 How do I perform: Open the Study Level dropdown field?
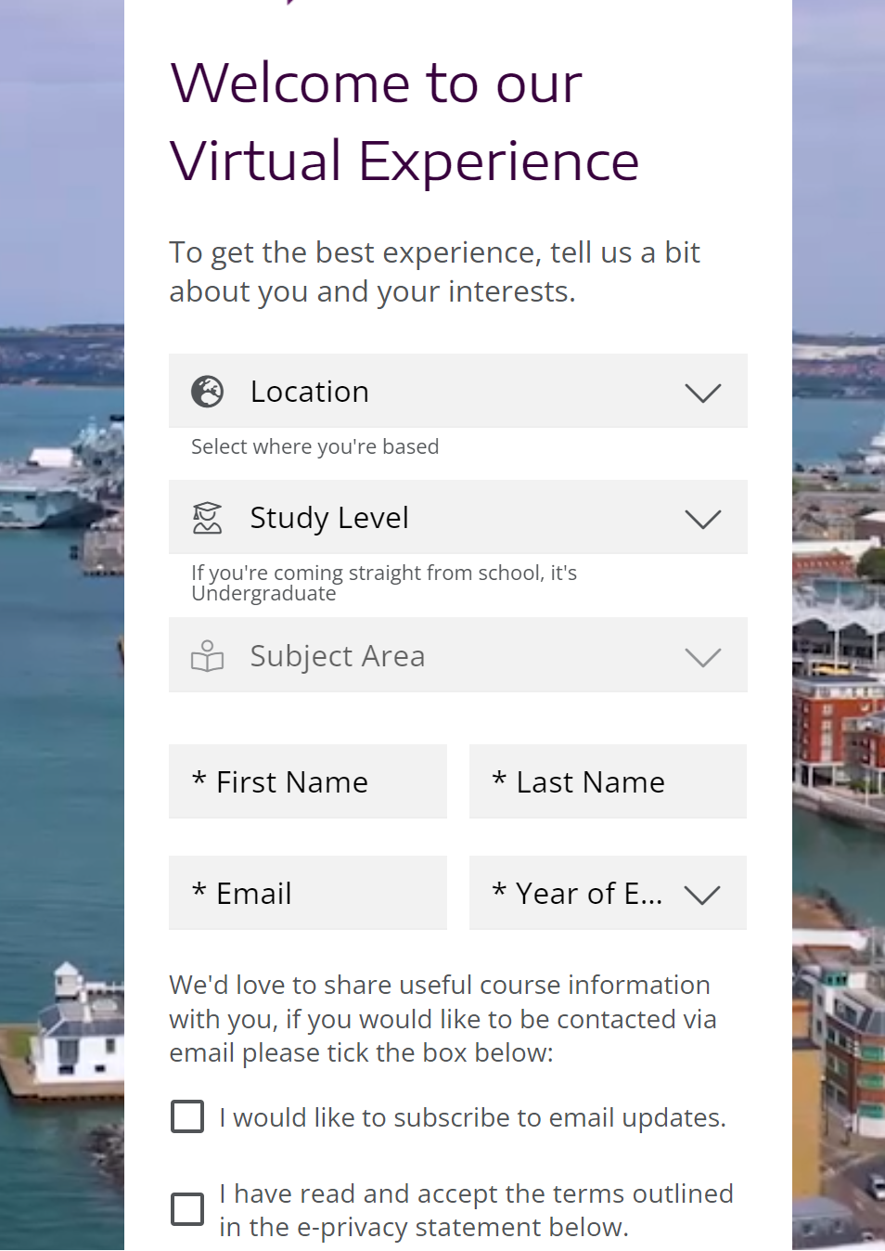[458, 517]
